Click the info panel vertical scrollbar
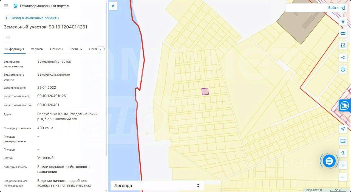The image size is (351, 192). [x=106, y=79]
